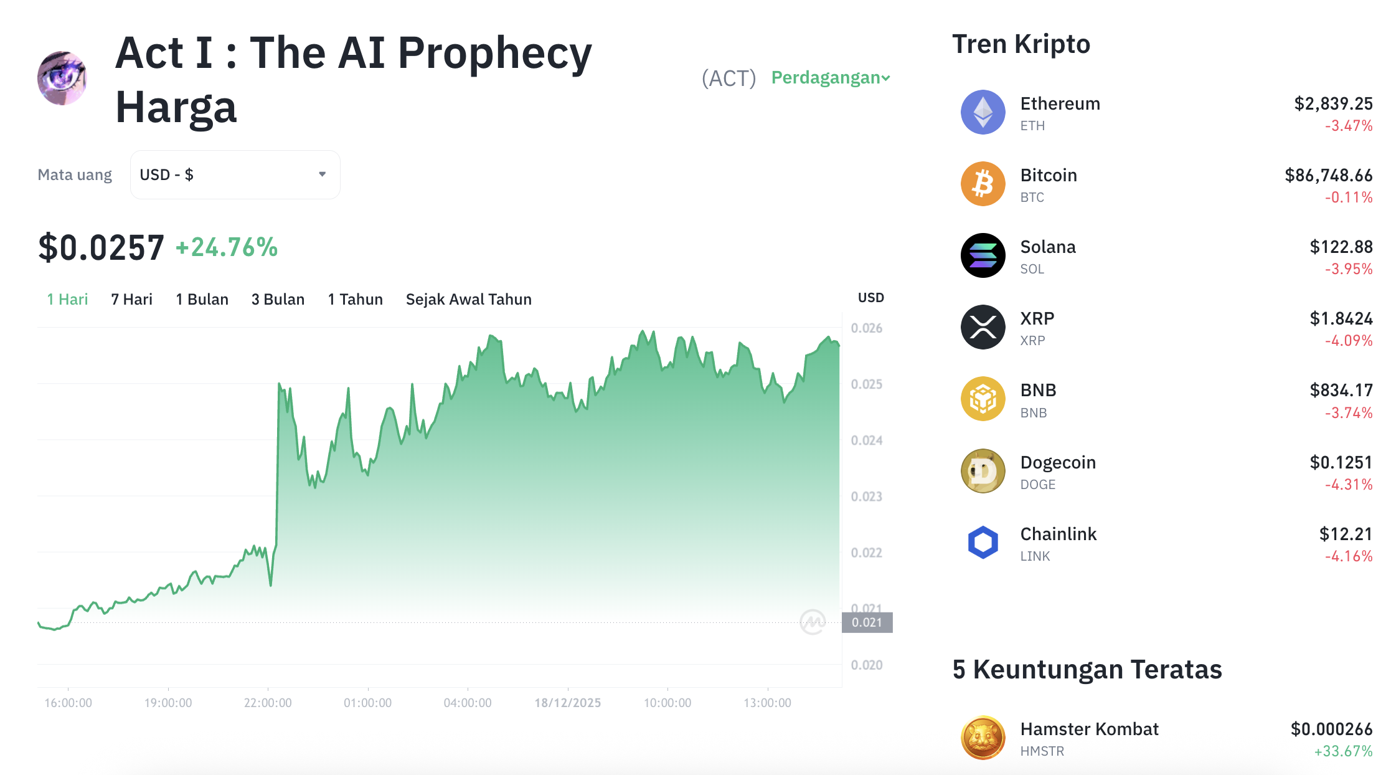This screenshot has width=1391, height=775.
Task: Select the 1 Tahun tab
Action: pyautogui.click(x=355, y=299)
